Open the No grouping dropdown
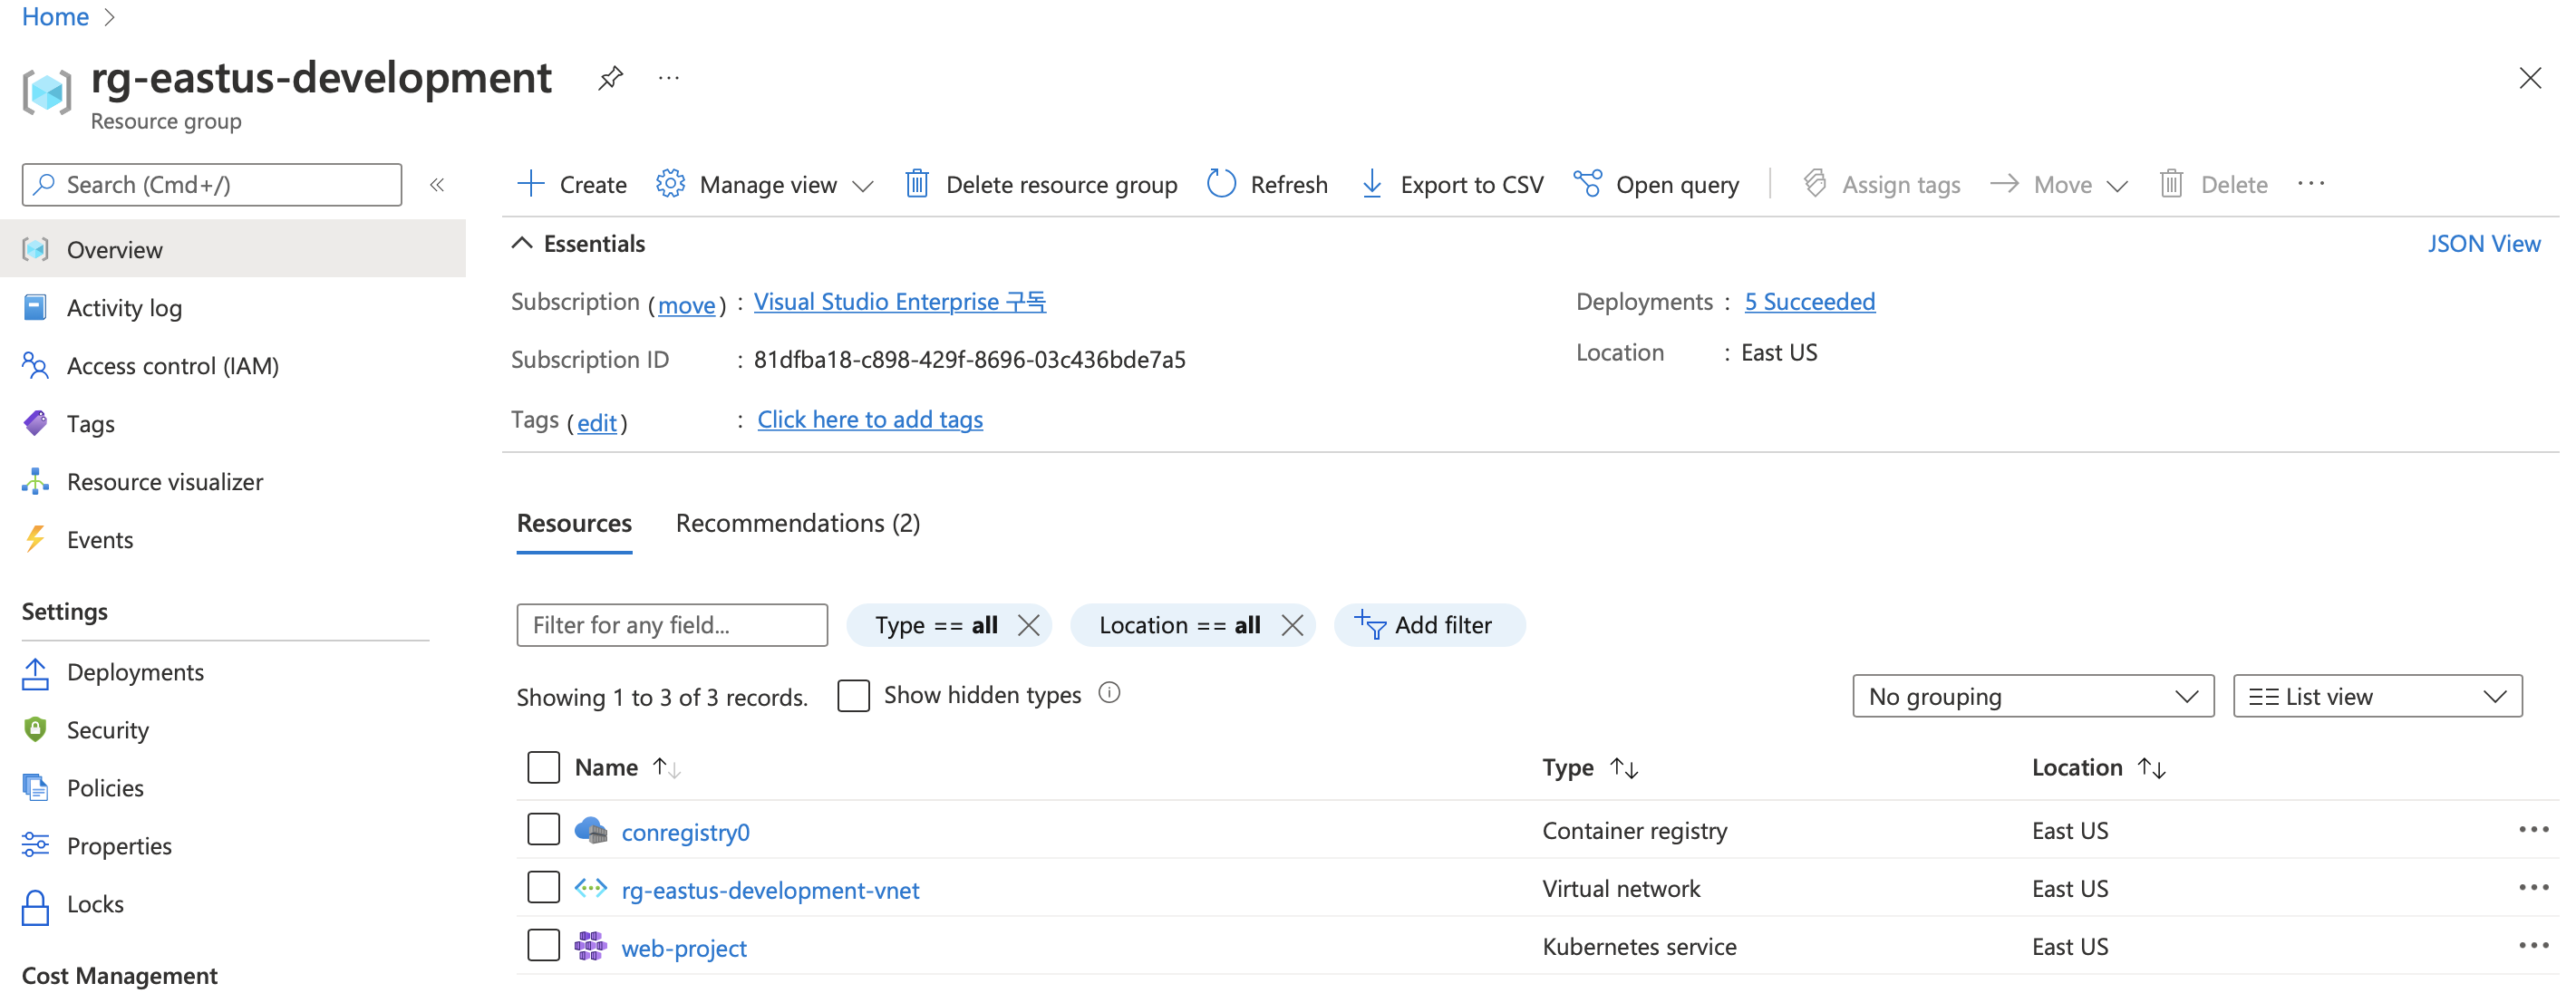 pos(2032,697)
